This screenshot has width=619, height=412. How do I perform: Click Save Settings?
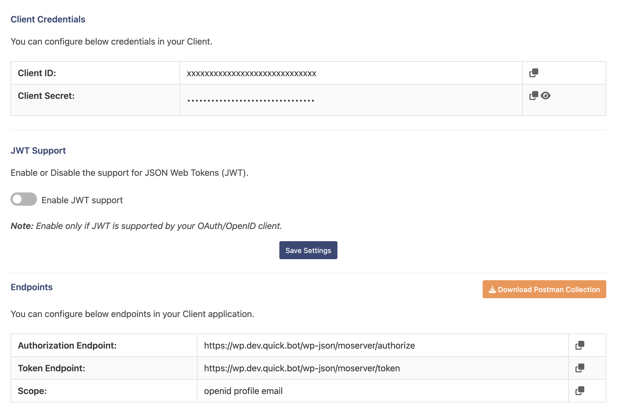(308, 250)
